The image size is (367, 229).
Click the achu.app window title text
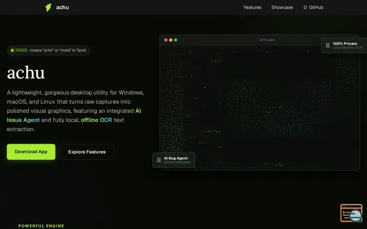coord(267,40)
